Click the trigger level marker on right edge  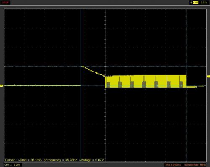[208, 76]
